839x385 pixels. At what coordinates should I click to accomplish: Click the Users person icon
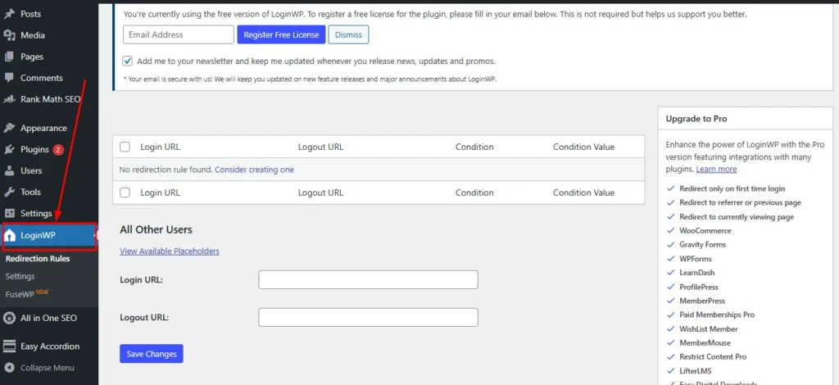(x=9, y=171)
